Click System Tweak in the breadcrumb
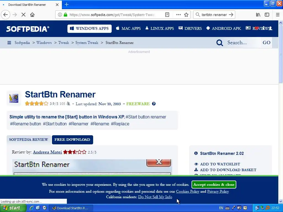The width and height of the screenshot is (283, 212). point(87,43)
